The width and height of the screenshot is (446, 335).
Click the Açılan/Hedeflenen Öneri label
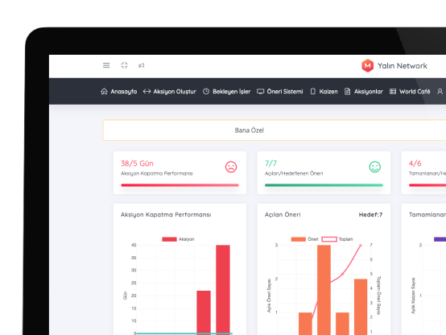pos(294,173)
